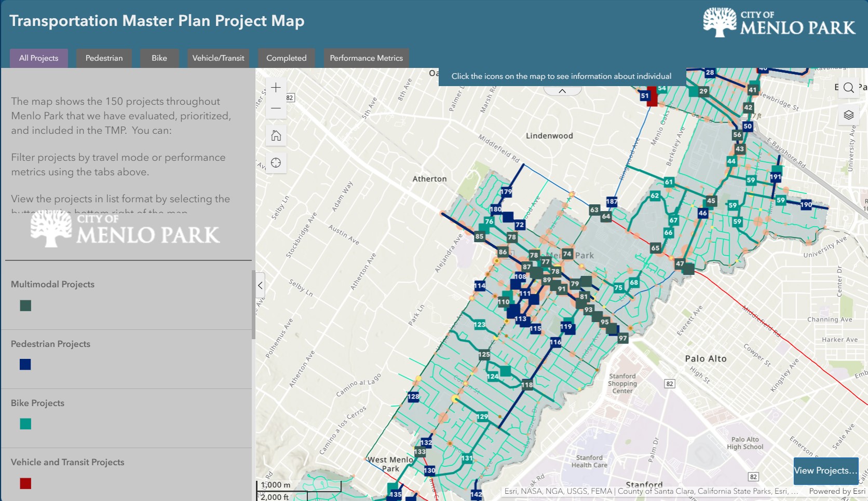The width and height of the screenshot is (868, 501).
Task: Open the Bike tab
Action: (159, 58)
